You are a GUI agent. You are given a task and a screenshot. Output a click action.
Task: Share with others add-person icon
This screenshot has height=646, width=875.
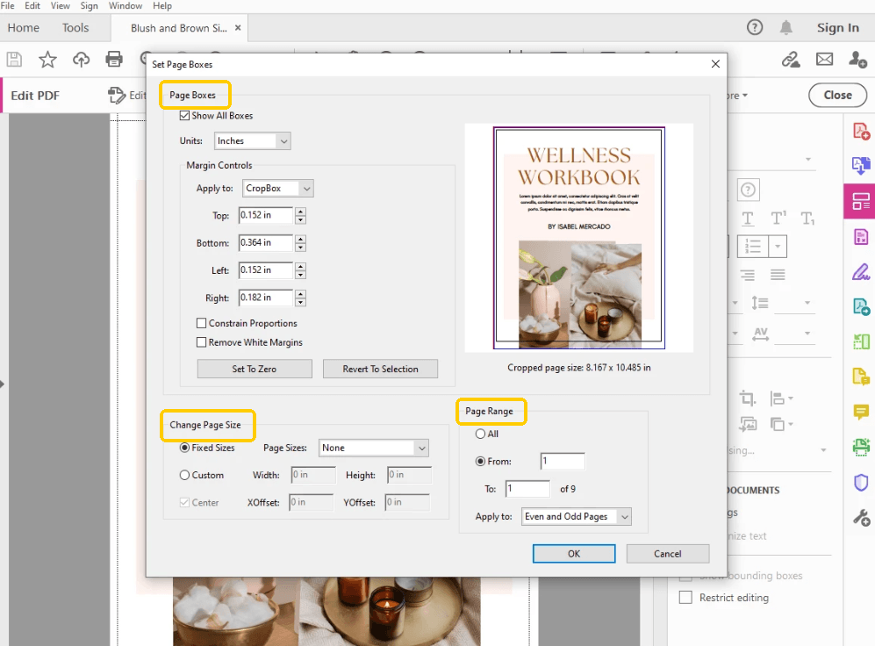tap(857, 59)
